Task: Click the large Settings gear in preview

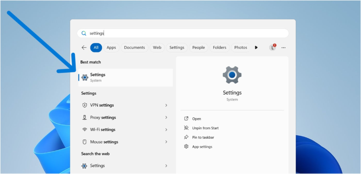Action: point(232,75)
